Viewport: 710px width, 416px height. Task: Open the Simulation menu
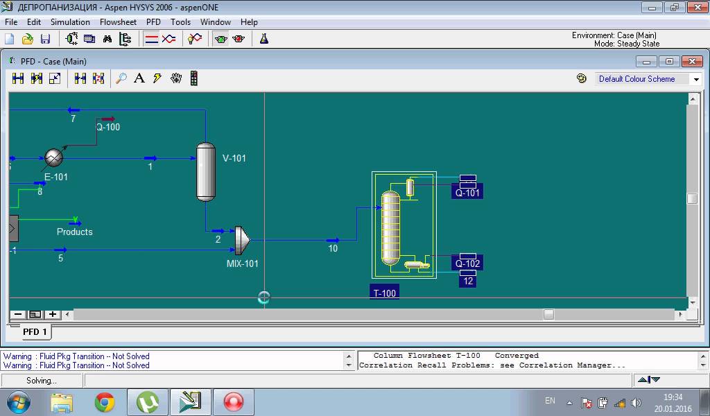[x=70, y=21]
